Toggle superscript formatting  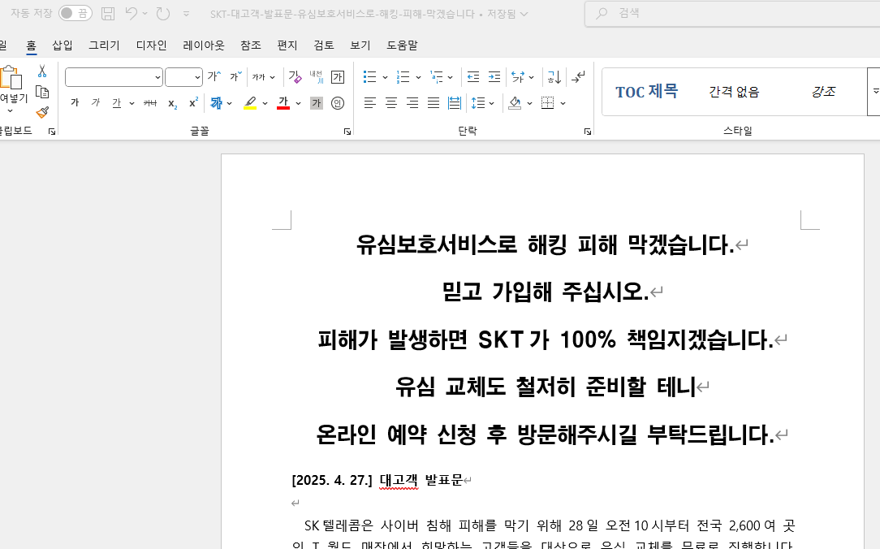[194, 102]
